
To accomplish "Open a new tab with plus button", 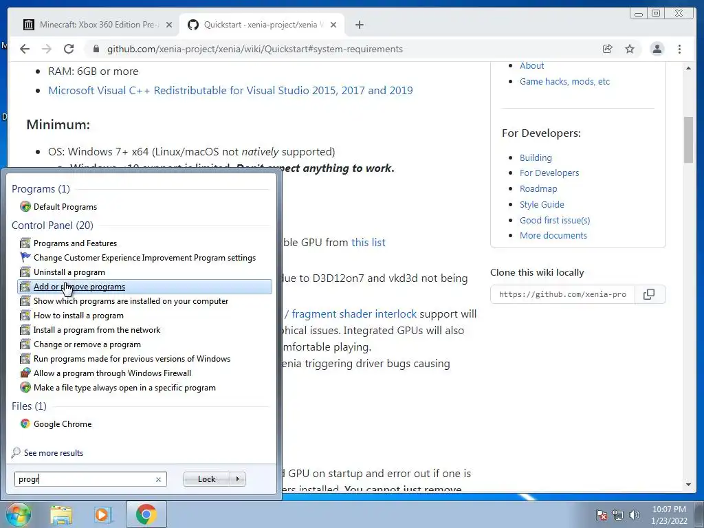I will (x=359, y=25).
